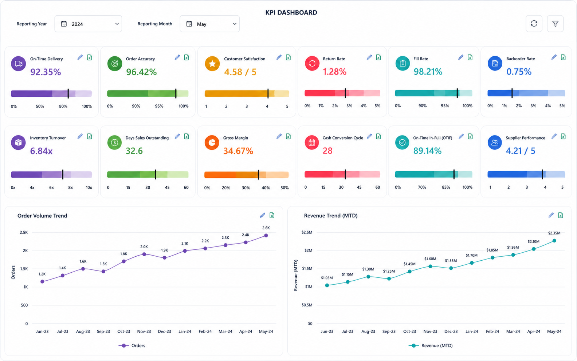The width and height of the screenshot is (577, 361).
Task: Export Days Sales Outstanding to Excel
Action: (187, 136)
